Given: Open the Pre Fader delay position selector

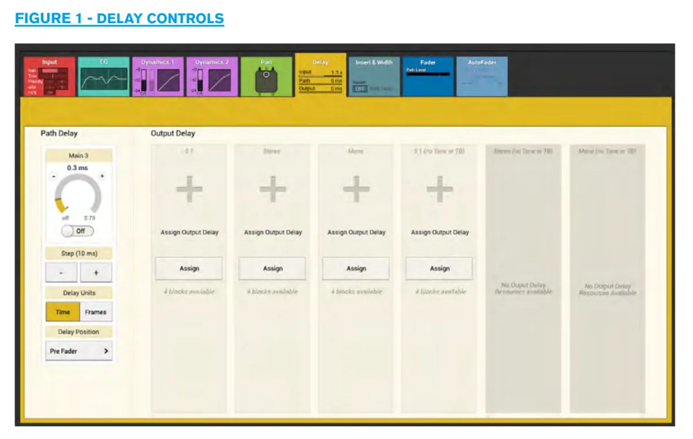Looking at the screenshot, I should 79,351.
